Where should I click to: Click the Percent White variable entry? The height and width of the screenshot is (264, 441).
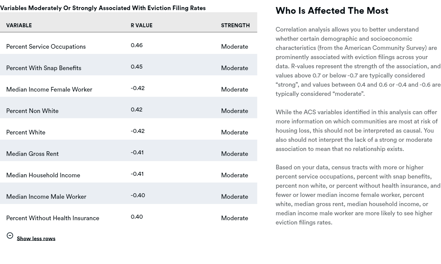point(26,132)
